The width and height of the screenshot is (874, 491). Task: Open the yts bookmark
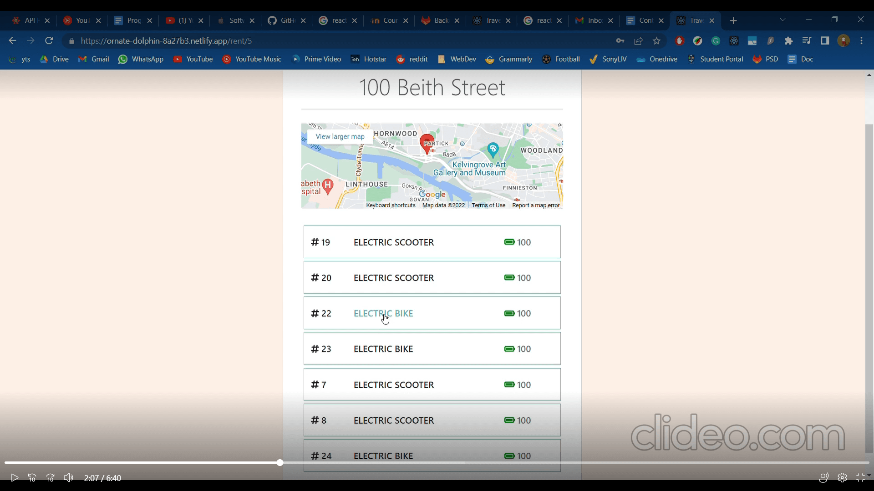click(20, 59)
